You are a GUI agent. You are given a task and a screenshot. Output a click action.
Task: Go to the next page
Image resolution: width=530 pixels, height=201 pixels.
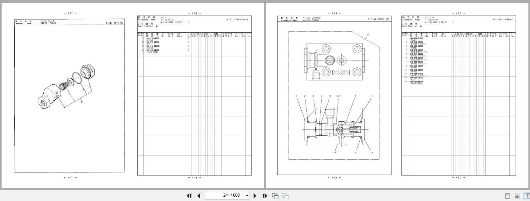pyautogui.click(x=255, y=196)
